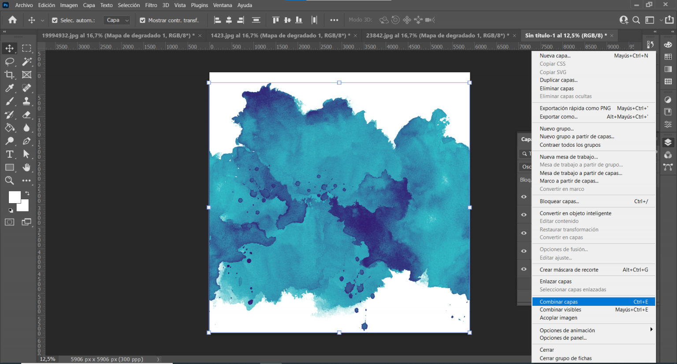Select the Hand tool
Image resolution: width=677 pixels, height=364 pixels.
tap(26, 167)
